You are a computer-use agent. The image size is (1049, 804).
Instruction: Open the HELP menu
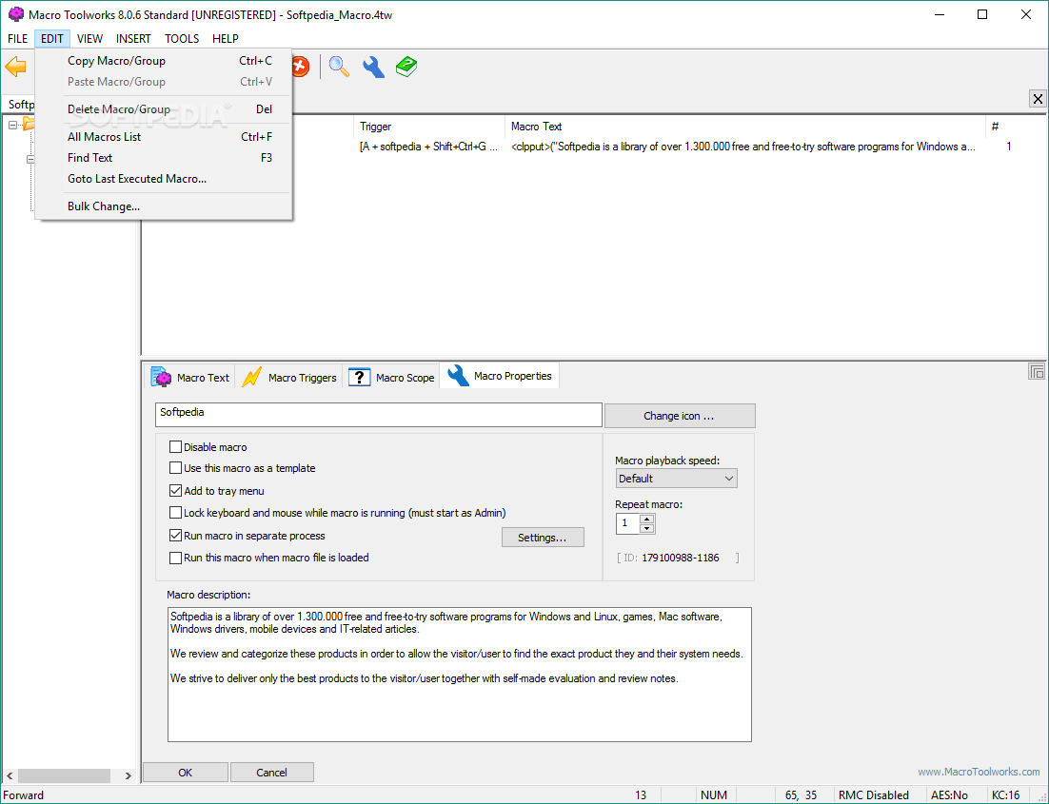pyautogui.click(x=225, y=39)
